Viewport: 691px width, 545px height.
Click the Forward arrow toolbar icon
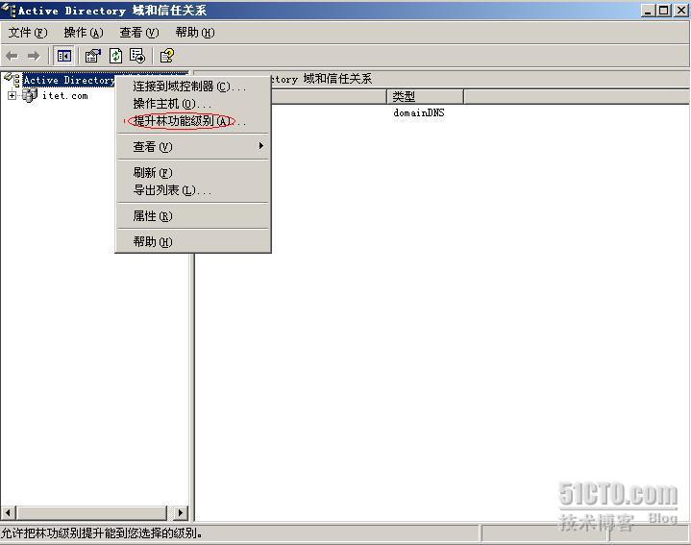point(34,56)
